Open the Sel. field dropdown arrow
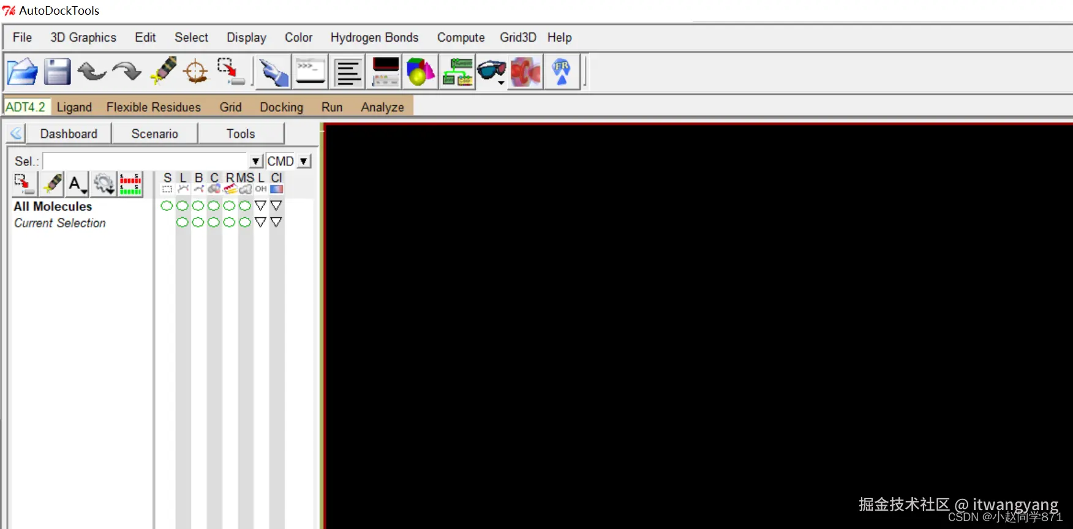Viewport: 1073px width, 529px height. pyautogui.click(x=256, y=161)
